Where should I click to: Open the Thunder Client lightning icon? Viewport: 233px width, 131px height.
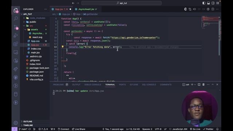tap(16, 103)
